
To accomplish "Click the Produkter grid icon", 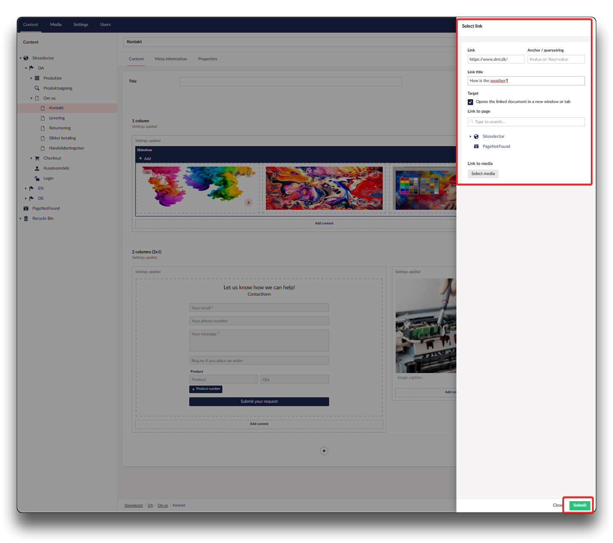I will 37,78.
